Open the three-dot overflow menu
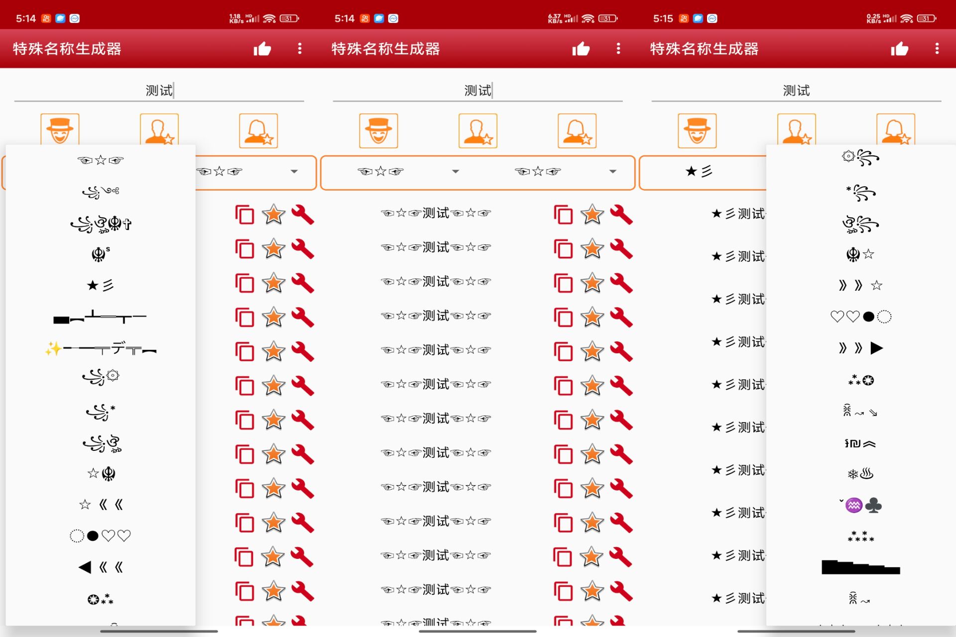This screenshot has width=956, height=637. point(299,49)
